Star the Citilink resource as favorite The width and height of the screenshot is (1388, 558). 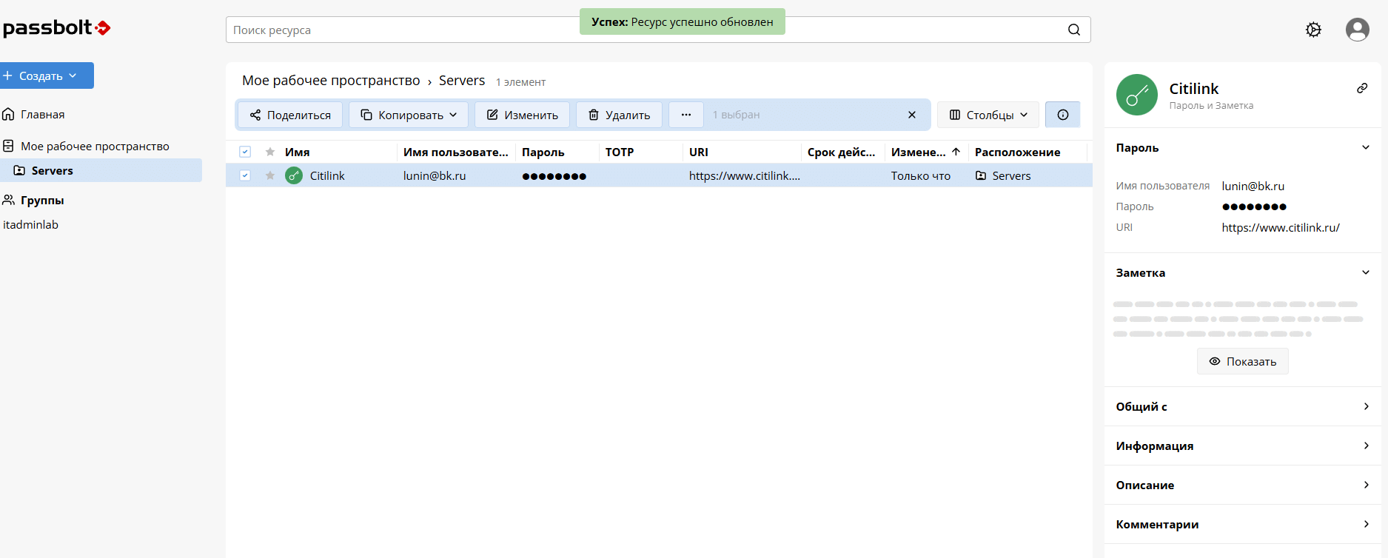point(270,175)
